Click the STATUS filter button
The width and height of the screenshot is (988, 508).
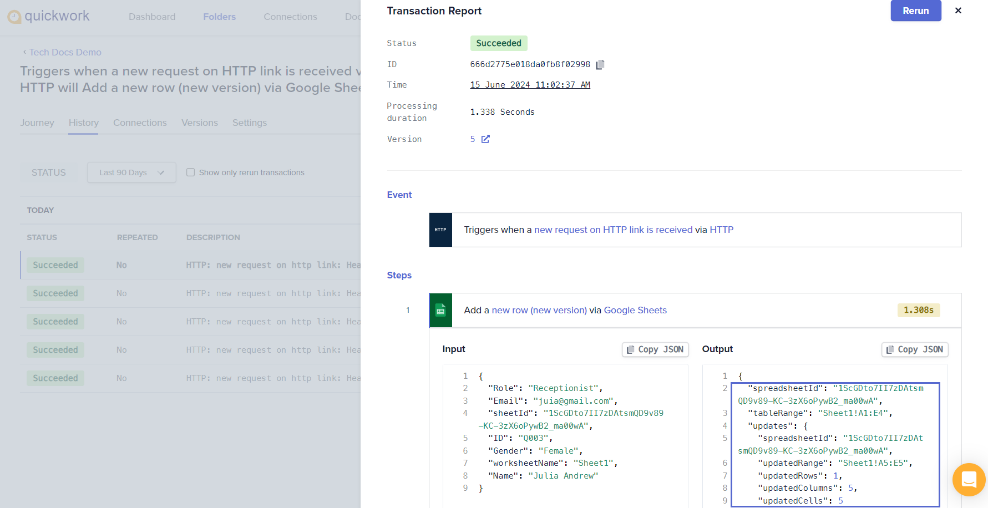(49, 172)
